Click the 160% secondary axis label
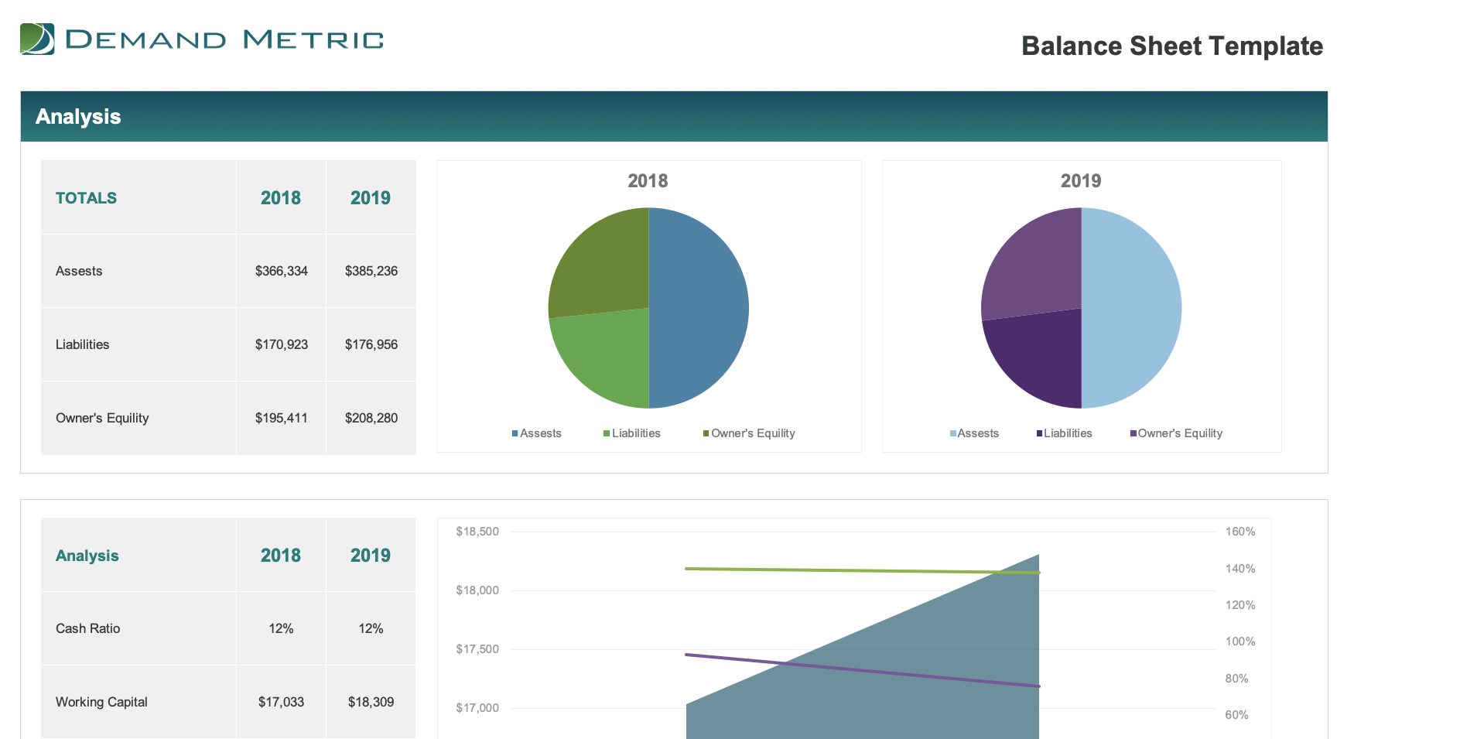The image size is (1484, 739). coord(1240,532)
